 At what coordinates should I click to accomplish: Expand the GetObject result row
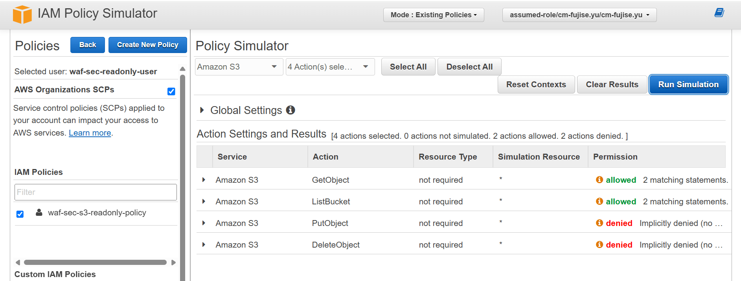pyautogui.click(x=204, y=180)
